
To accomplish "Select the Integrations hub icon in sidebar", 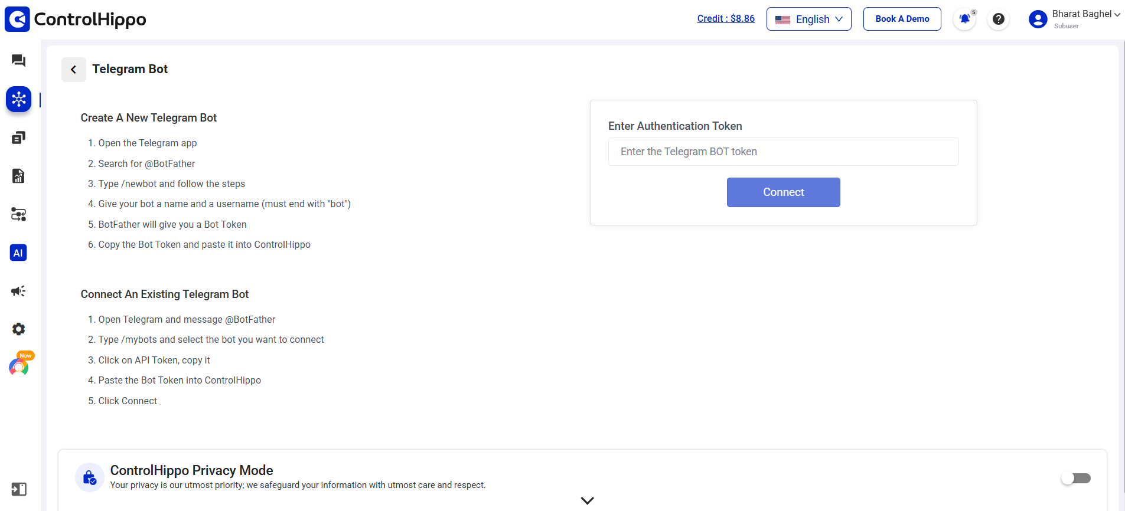I will pyautogui.click(x=18, y=99).
